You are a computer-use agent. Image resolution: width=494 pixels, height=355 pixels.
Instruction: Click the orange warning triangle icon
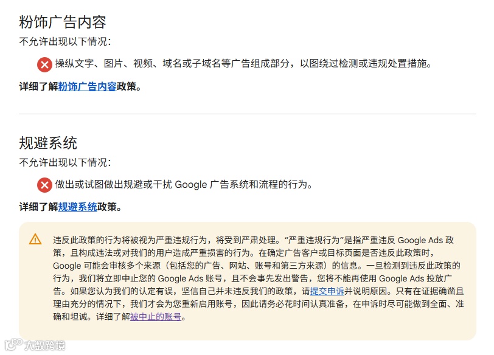click(35, 239)
